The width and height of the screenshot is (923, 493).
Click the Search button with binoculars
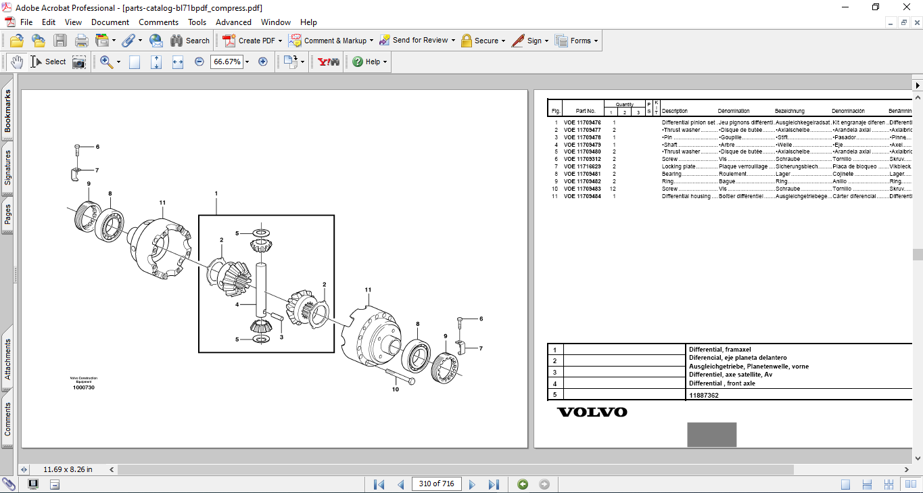click(190, 41)
